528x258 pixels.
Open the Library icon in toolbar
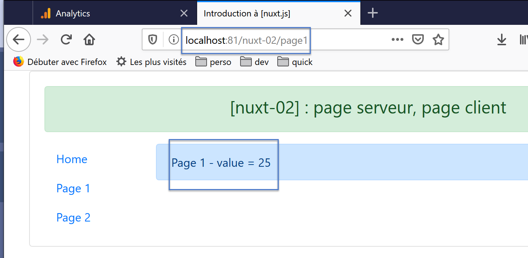point(523,39)
